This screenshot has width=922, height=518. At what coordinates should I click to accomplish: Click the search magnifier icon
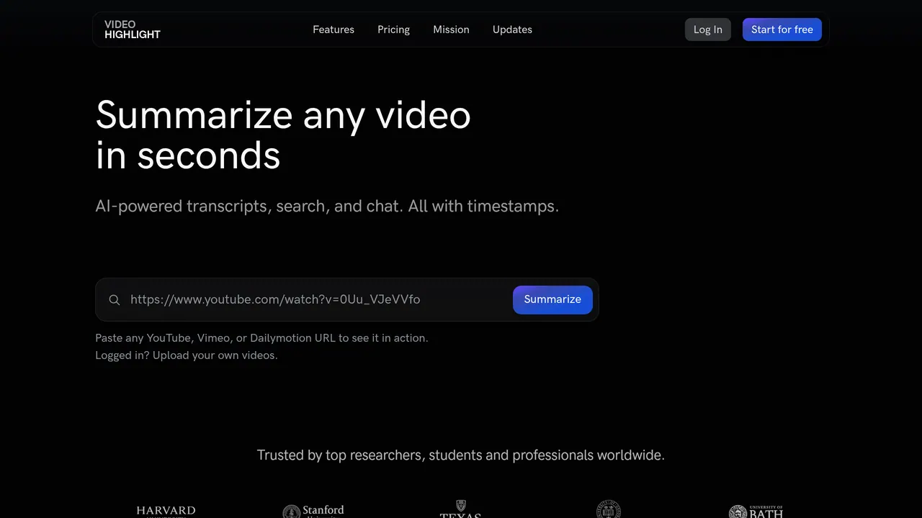click(115, 300)
